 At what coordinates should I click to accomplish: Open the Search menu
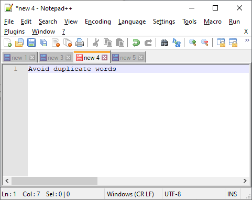point(48,22)
